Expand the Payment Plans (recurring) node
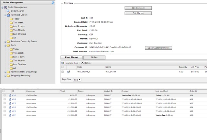Screen dimensions: 207x140 (x=5, y=72)
